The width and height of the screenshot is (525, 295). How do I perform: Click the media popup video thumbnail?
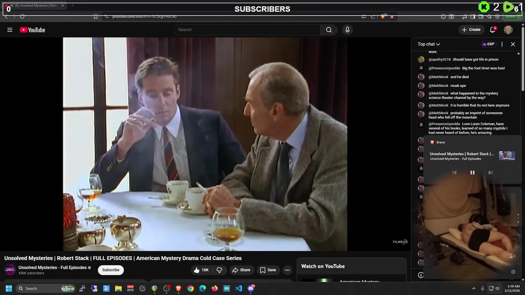pos(507,156)
